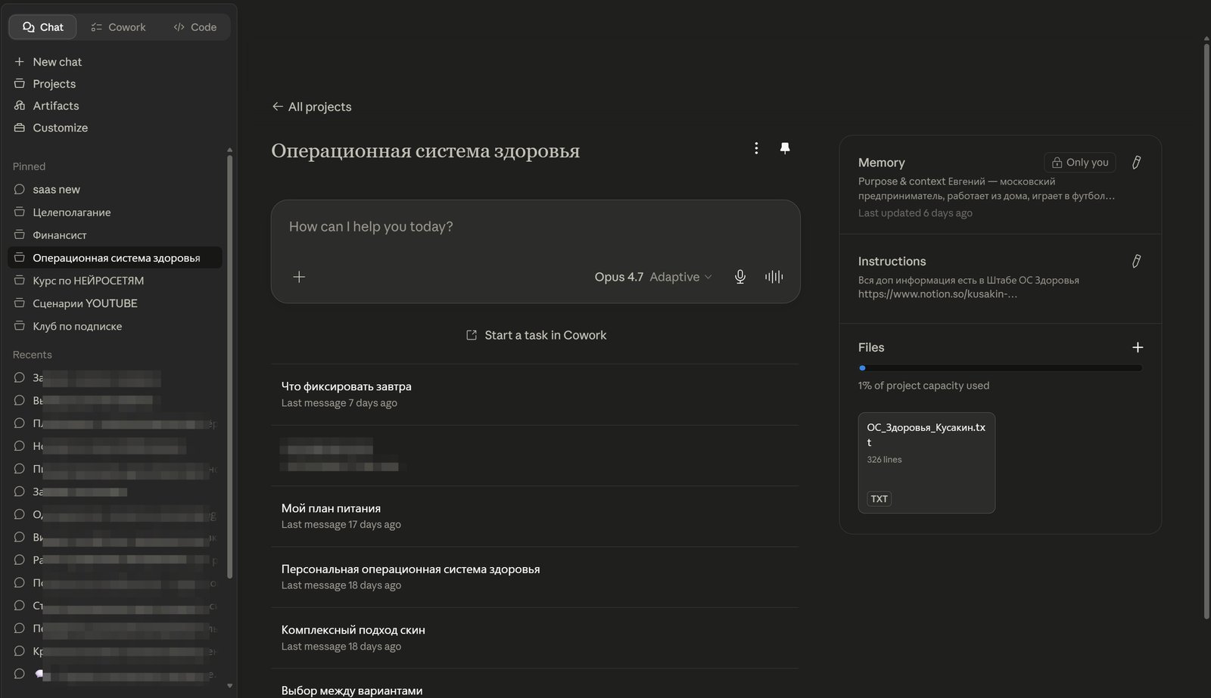Switch to the Chat tab
Image resolution: width=1211 pixels, height=698 pixels.
pyautogui.click(x=43, y=27)
